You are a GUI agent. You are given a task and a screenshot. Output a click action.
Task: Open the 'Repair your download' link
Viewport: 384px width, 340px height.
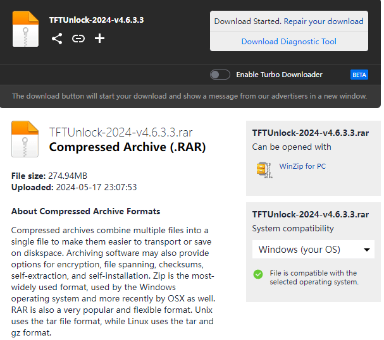[323, 21]
